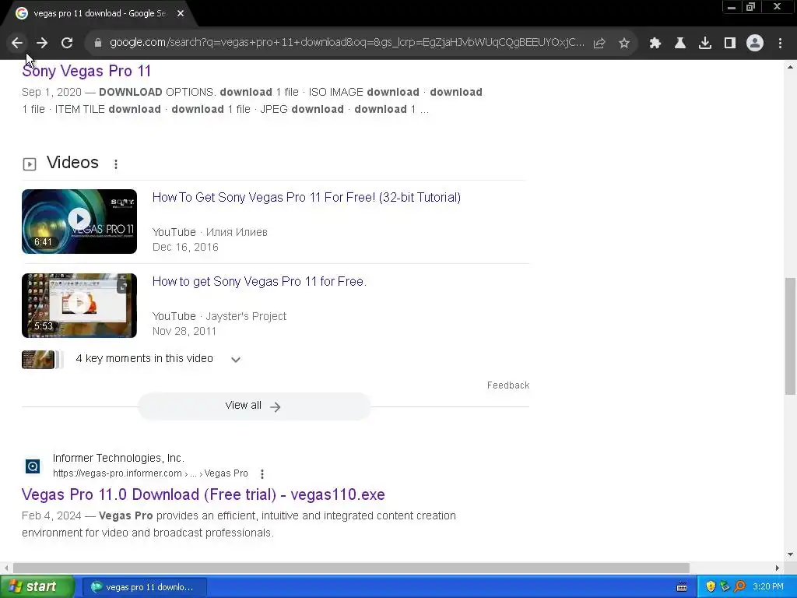This screenshot has height=598, width=797.
Task: Go back using the browser back arrow
Action: click(17, 44)
